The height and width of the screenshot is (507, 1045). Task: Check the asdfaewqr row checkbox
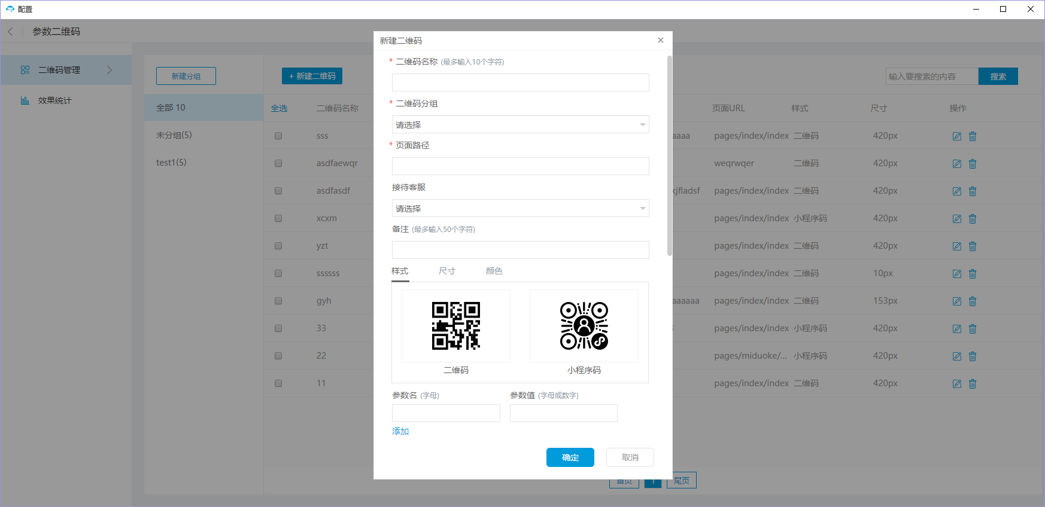(278, 163)
